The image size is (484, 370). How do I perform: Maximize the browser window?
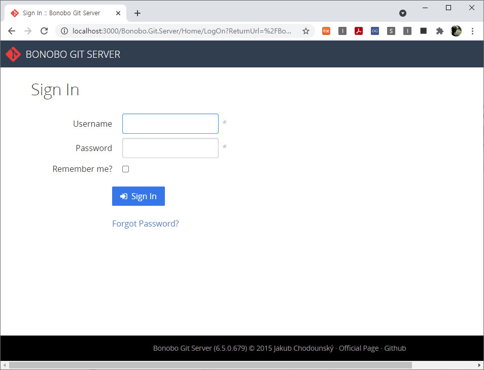448,8
